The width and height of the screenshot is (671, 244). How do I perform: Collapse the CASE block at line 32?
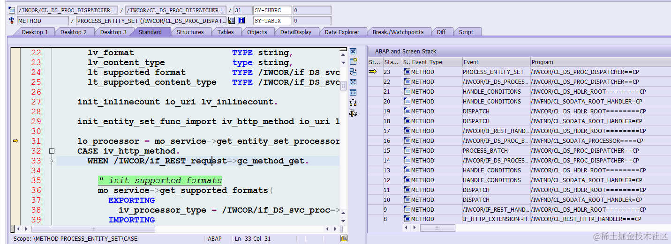pyautogui.click(x=52, y=151)
